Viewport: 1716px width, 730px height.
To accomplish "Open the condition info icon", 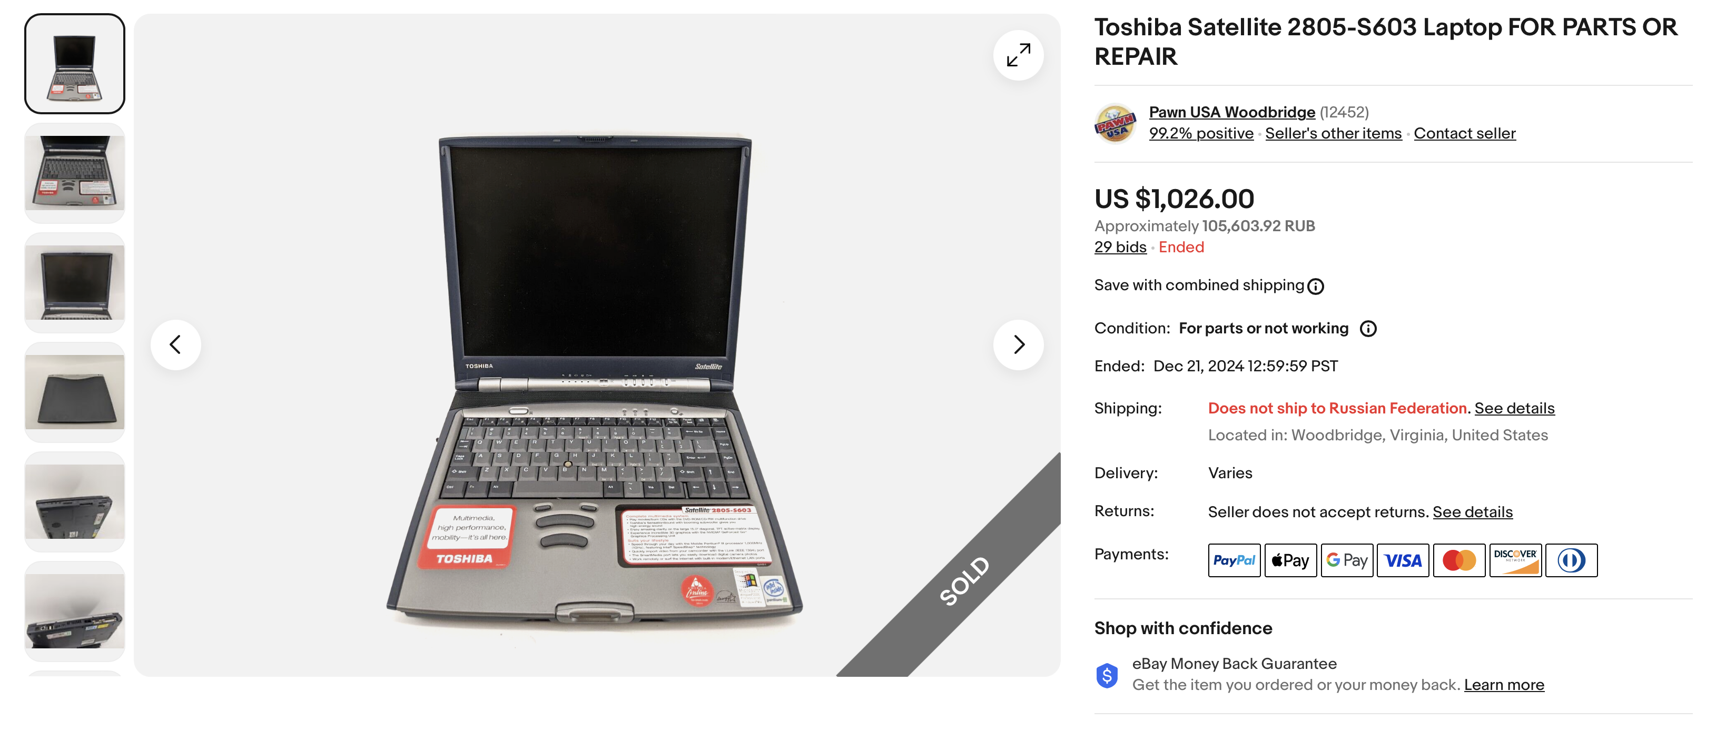I will click(1368, 329).
